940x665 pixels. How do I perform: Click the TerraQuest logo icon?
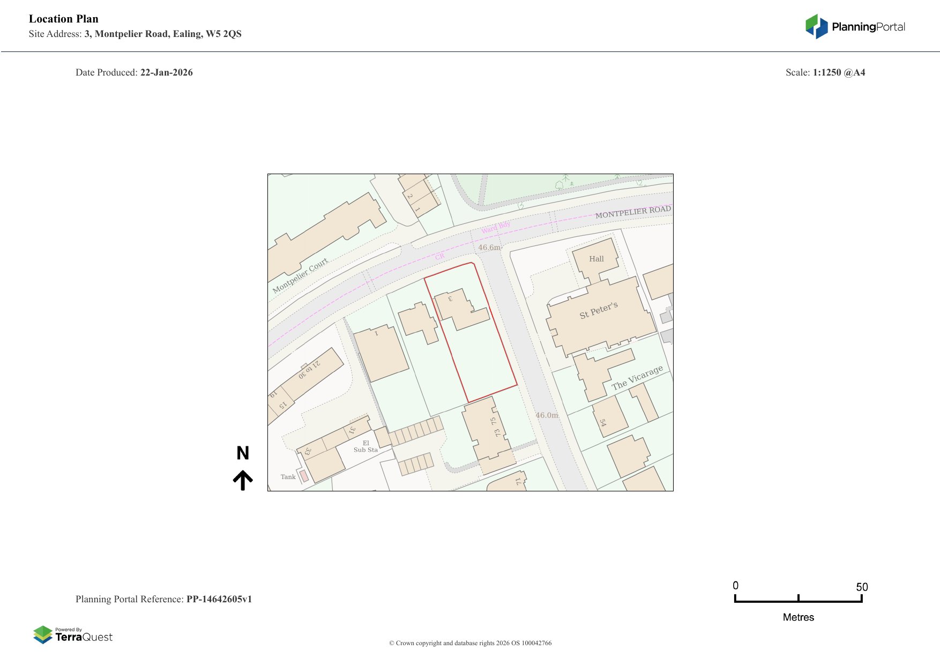[43, 634]
